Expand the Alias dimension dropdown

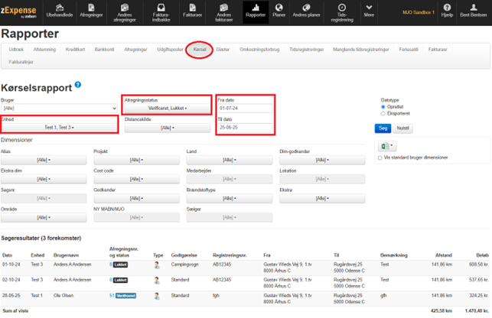tap(44, 160)
